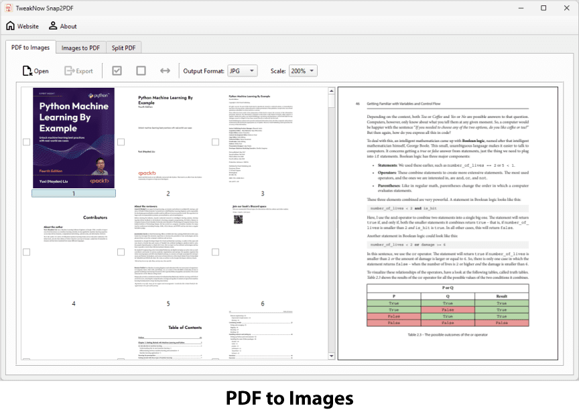Click the TweakNow Snap2PDF app icon
The width and height of the screenshot is (579, 412).
tap(9, 8)
